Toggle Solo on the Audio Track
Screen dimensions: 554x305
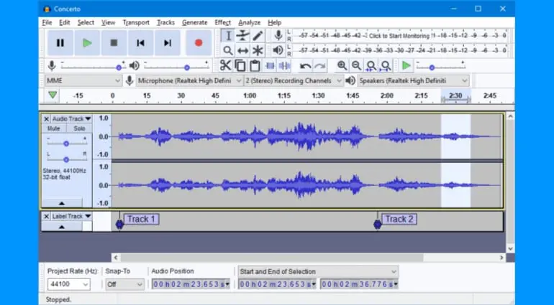click(78, 128)
